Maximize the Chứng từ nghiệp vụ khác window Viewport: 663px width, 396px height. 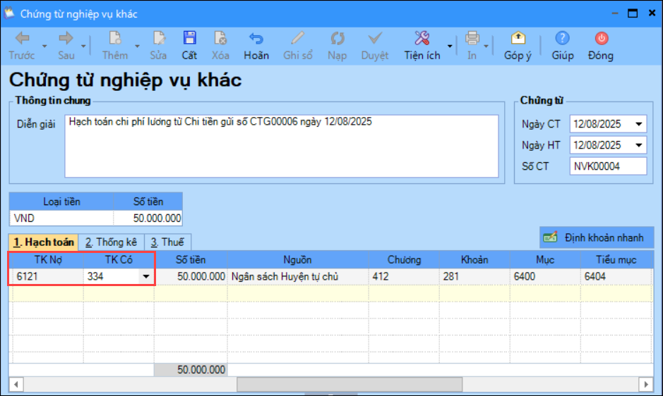pos(633,13)
